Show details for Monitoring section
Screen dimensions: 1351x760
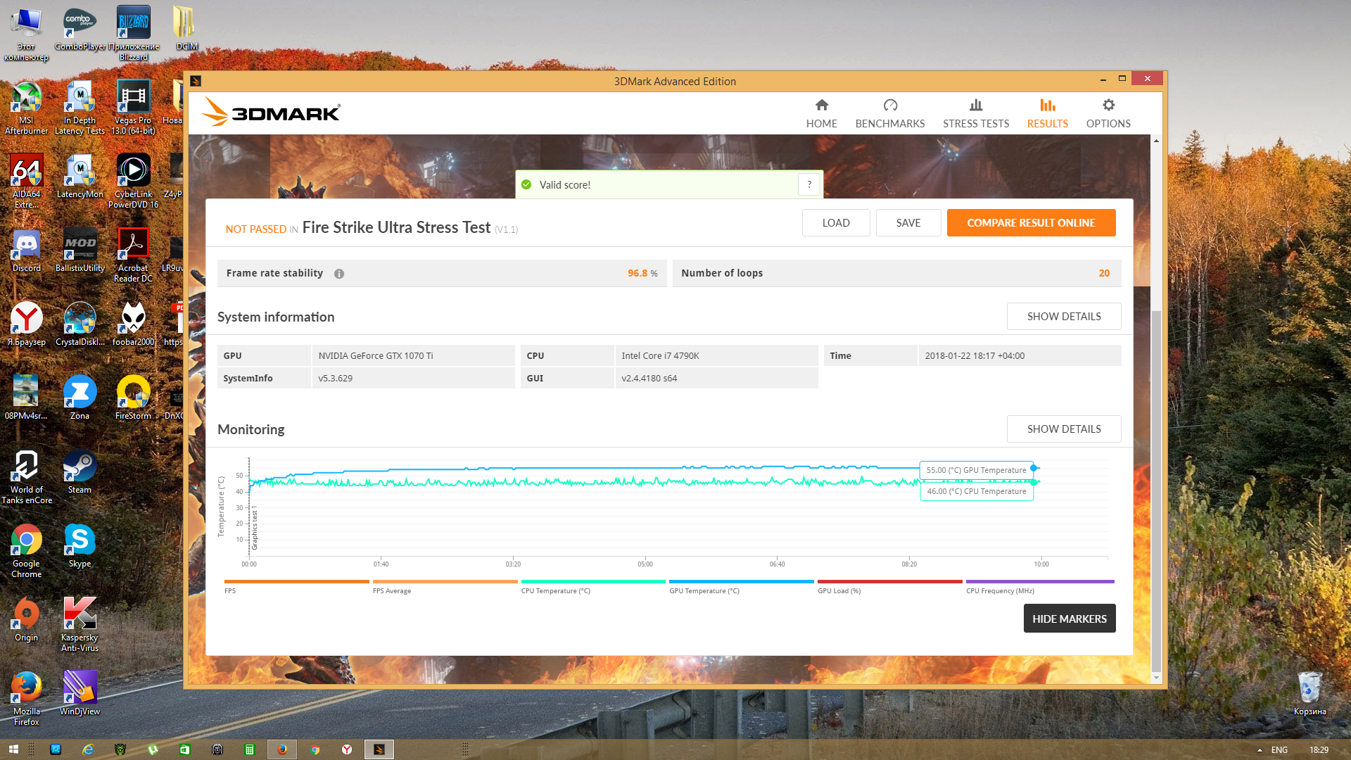coord(1063,429)
